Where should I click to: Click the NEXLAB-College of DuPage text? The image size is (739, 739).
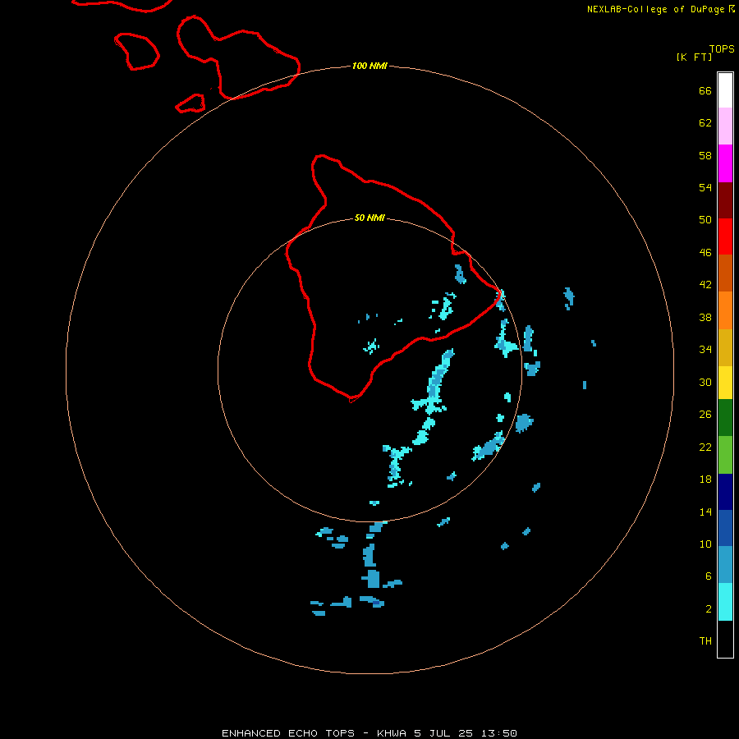pyautogui.click(x=655, y=9)
